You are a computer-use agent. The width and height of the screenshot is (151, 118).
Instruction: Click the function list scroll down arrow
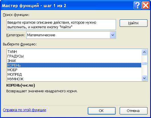coord(144,78)
